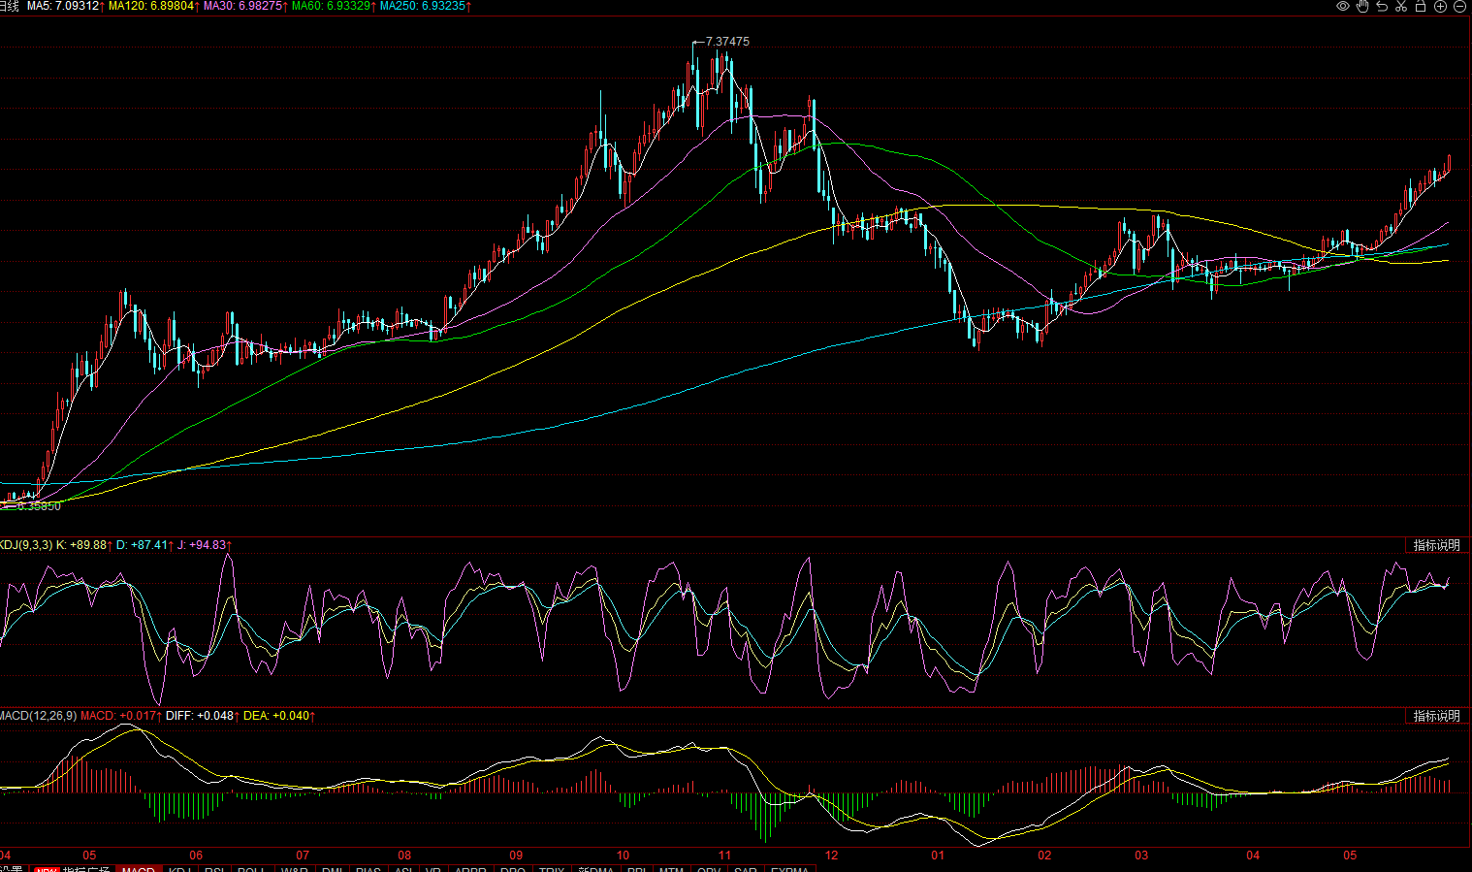Viewport: 1472px width, 872px height.
Task: Switch to the ARBR indicator tab
Action: [471, 868]
